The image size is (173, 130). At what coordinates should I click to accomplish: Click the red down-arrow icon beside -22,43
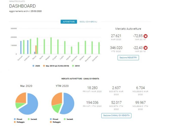coord(145,48)
